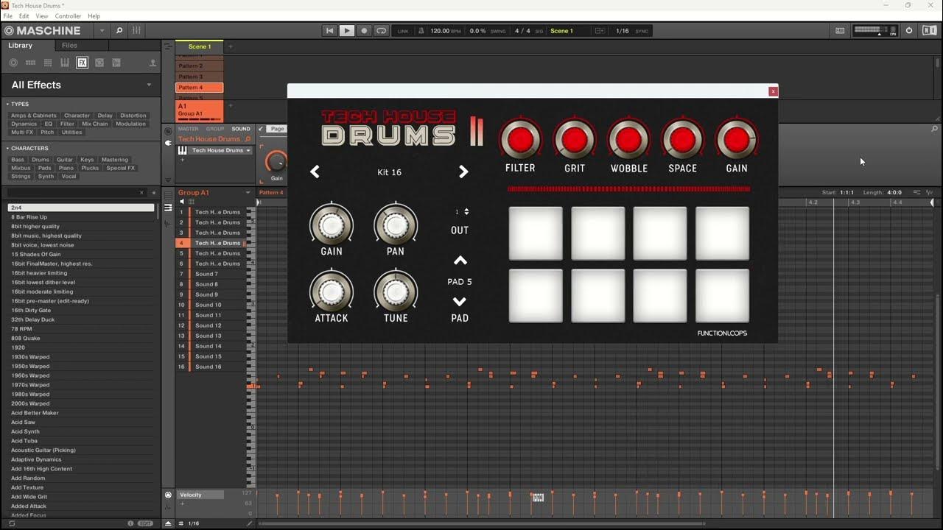
Task: Toggle the audio engine power icon
Action: click(909, 31)
